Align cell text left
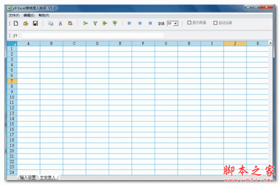 click(129, 23)
